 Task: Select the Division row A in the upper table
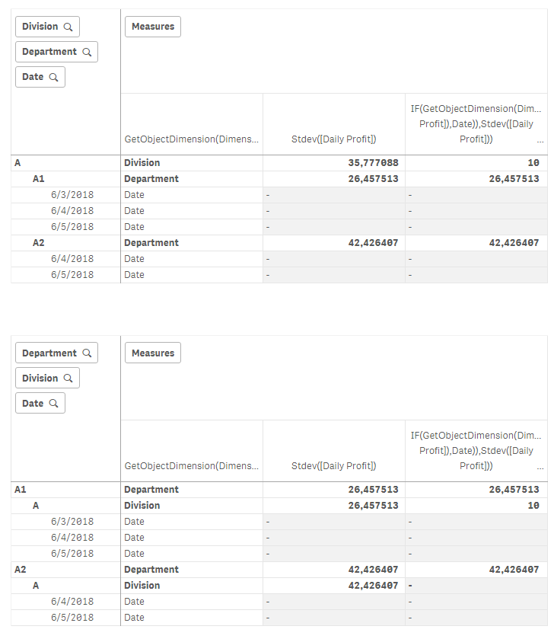pos(18,163)
